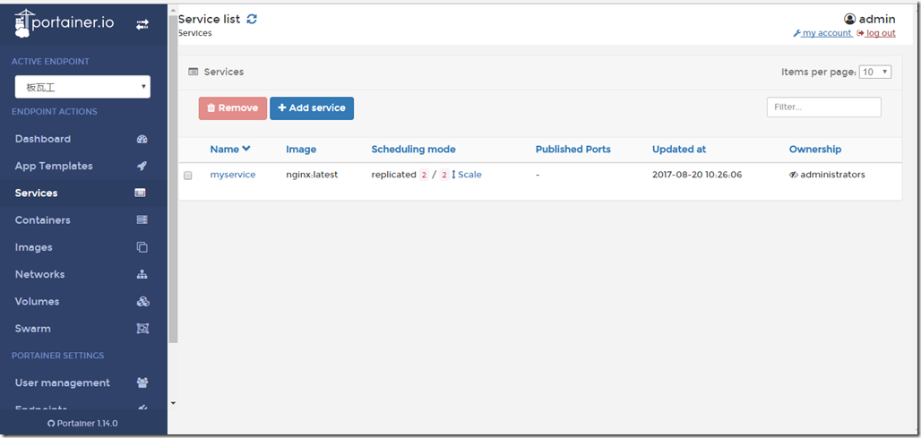Click the Services list icon in the sidebar

click(141, 193)
